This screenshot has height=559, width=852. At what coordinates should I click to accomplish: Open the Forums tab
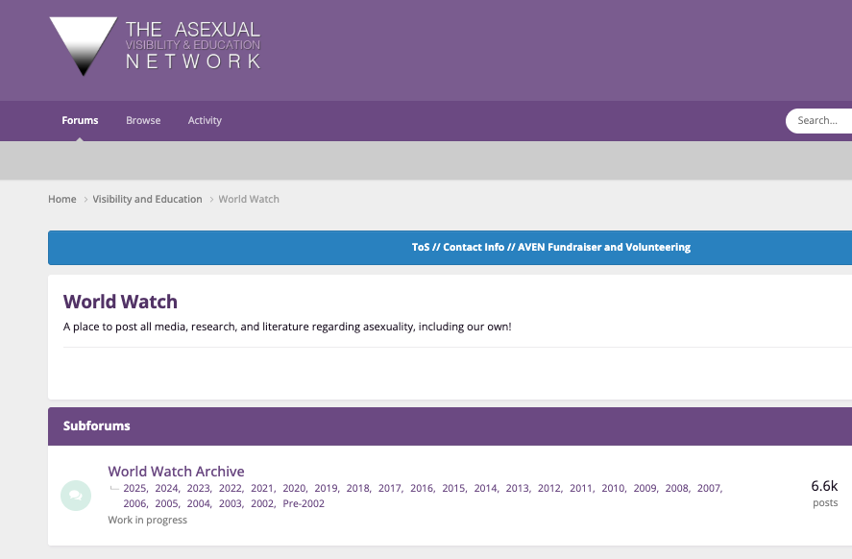coord(80,120)
